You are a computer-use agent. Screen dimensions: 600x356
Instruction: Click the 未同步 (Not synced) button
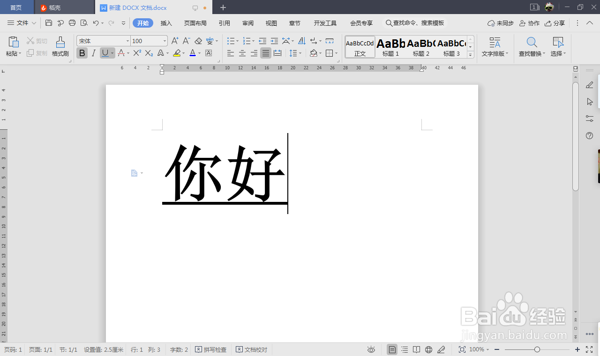[500, 23]
